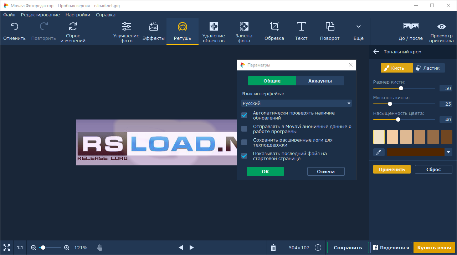The width and height of the screenshot is (457, 255).
Task: Activate the hand pan tool
Action: 100,248
